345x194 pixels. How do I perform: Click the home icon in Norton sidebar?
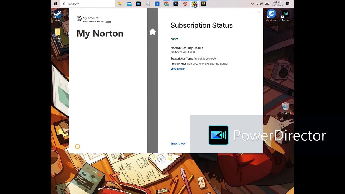[x=153, y=32]
